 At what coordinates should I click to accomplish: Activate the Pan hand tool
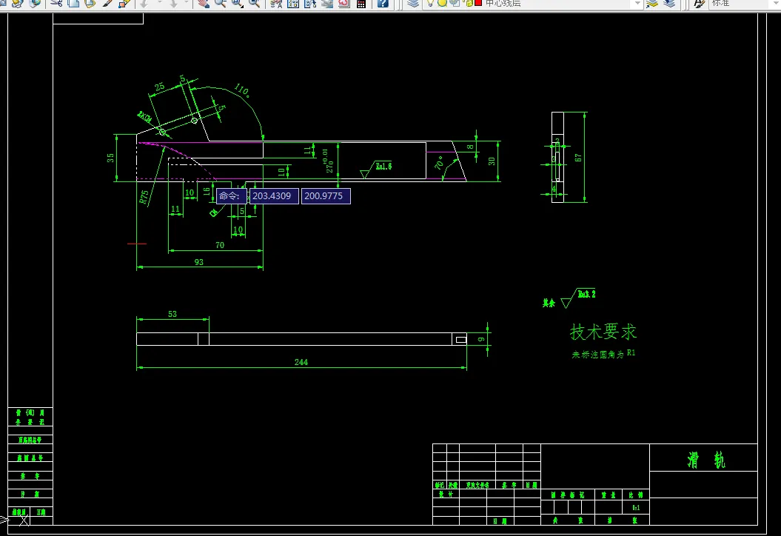[204, 4]
